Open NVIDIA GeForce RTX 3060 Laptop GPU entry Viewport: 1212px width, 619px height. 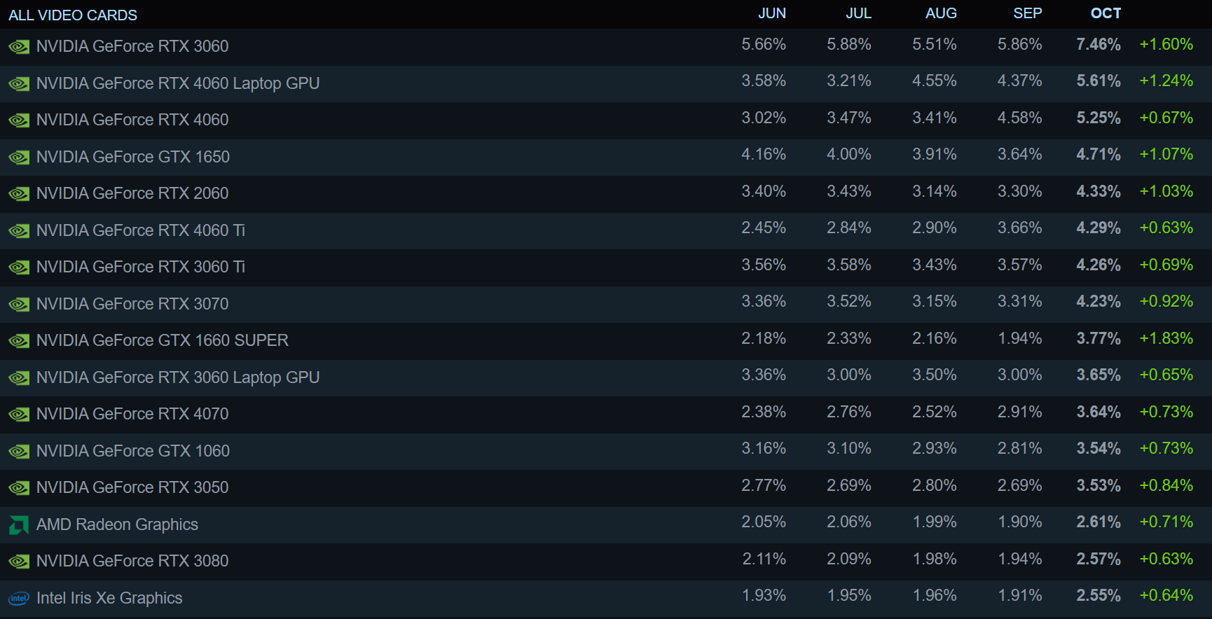[178, 377]
